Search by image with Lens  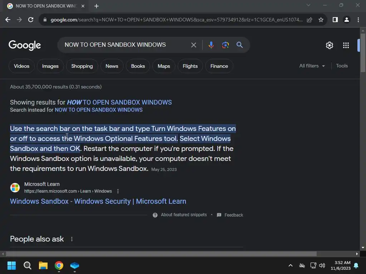[x=226, y=45]
